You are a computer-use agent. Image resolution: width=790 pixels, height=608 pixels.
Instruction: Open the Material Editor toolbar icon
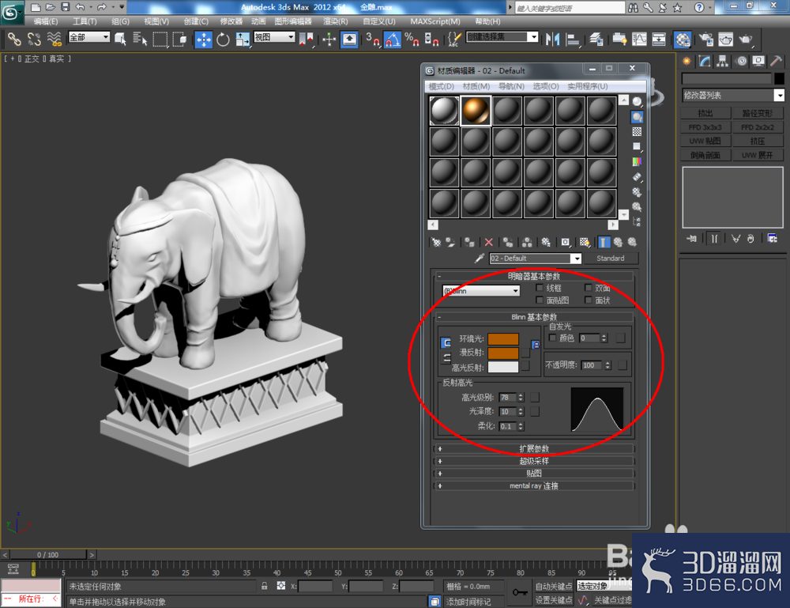(683, 40)
